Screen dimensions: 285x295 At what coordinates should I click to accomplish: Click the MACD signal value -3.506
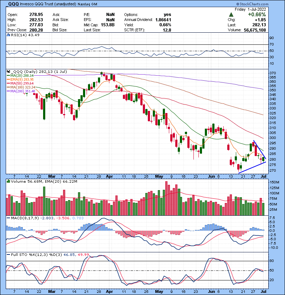63,218
